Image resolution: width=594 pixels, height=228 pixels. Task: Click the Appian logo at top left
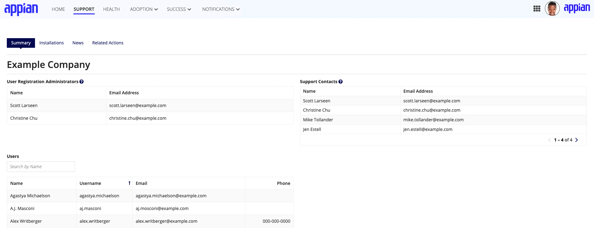point(21,9)
